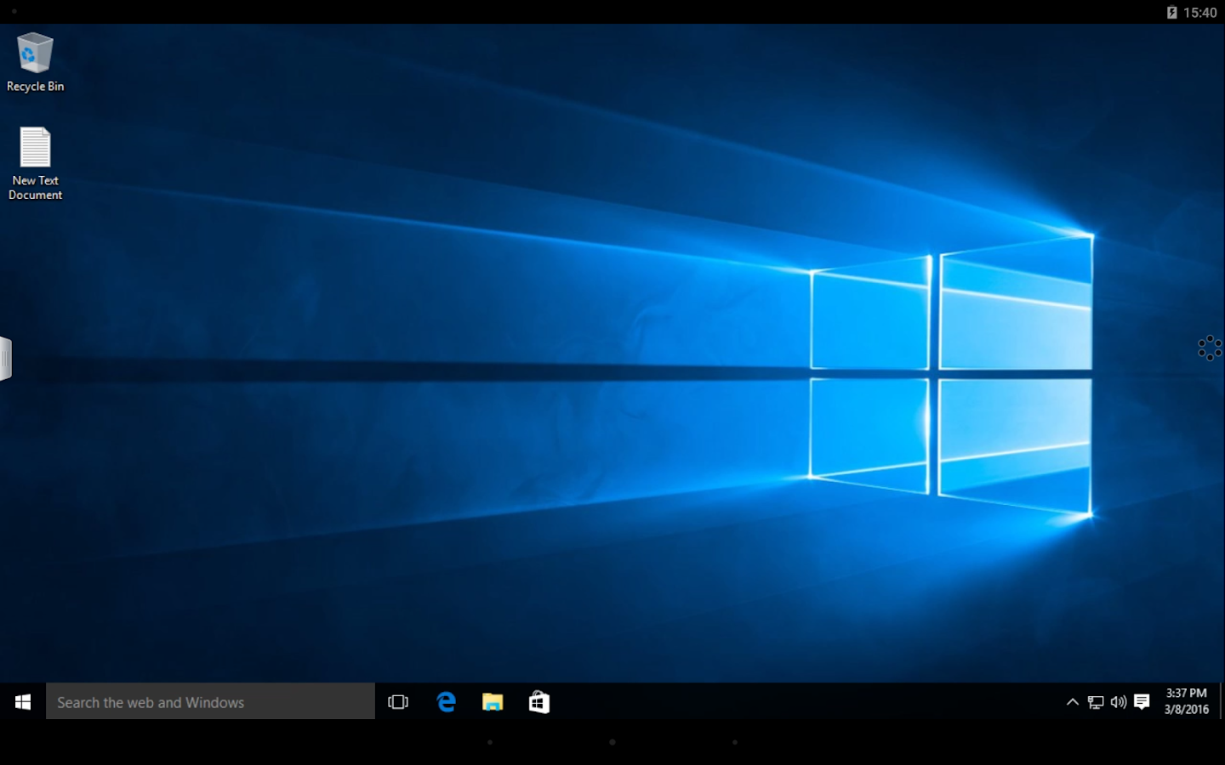Viewport: 1225px width, 765px height.
Task: Click the 15:40 clock in the top status bar
Action: click(1200, 12)
